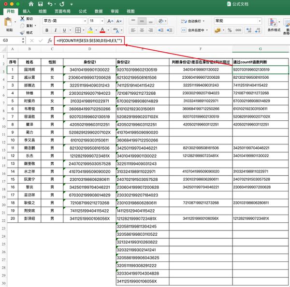Viewport: 290px width, 287px height.
Task: Click the yellow fill color bucket
Action: pyautogui.click(x=91, y=30)
